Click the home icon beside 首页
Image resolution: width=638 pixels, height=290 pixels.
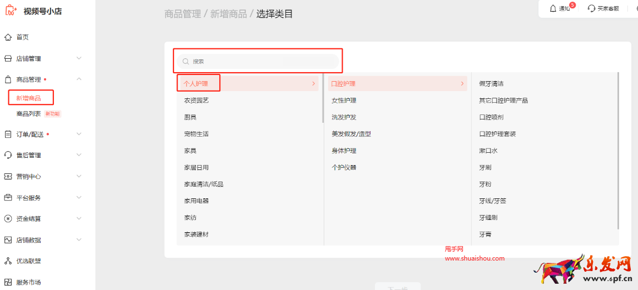tap(8, 37)
